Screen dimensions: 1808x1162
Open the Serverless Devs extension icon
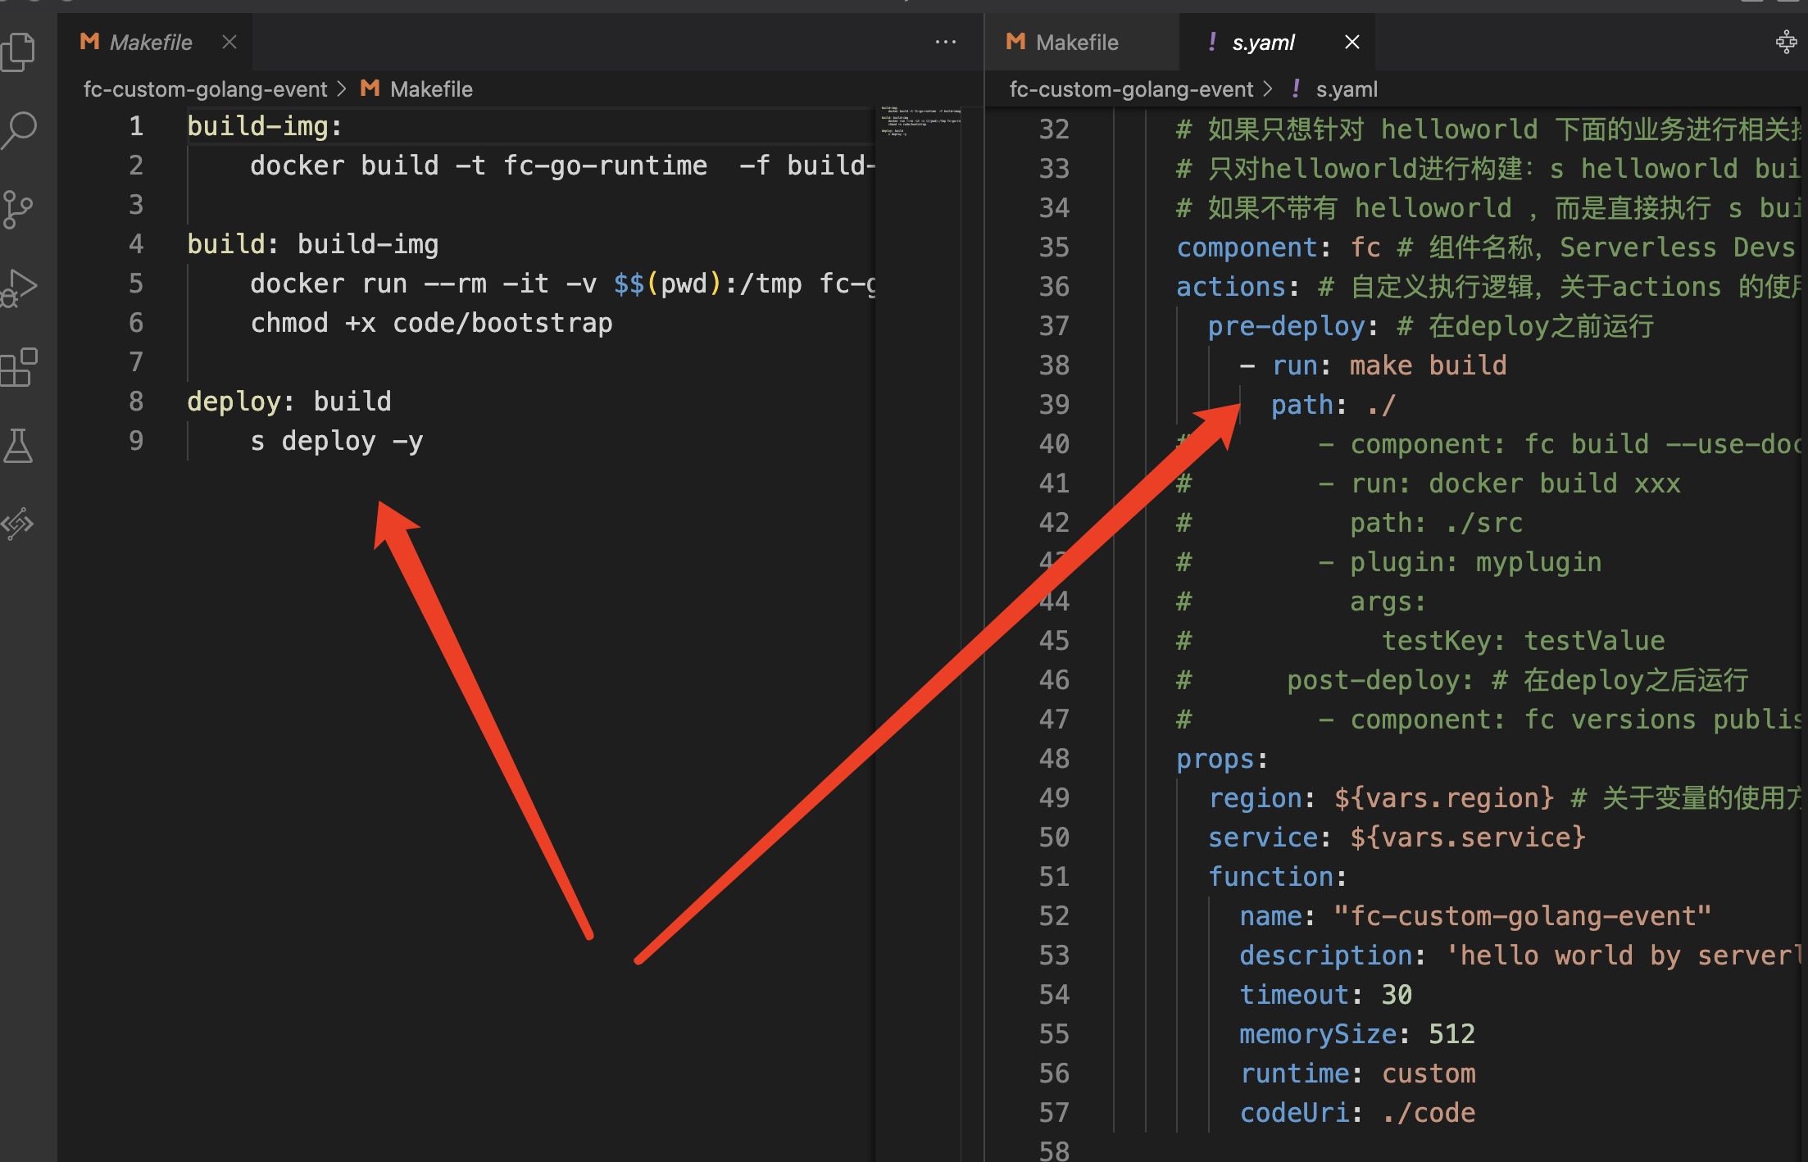pyautogui.click(x=17, y=524)
